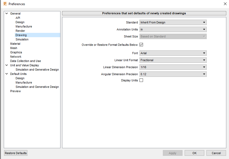
Task: Collapse the Unit and Value Display section
Action: click(x=6, y=65)
